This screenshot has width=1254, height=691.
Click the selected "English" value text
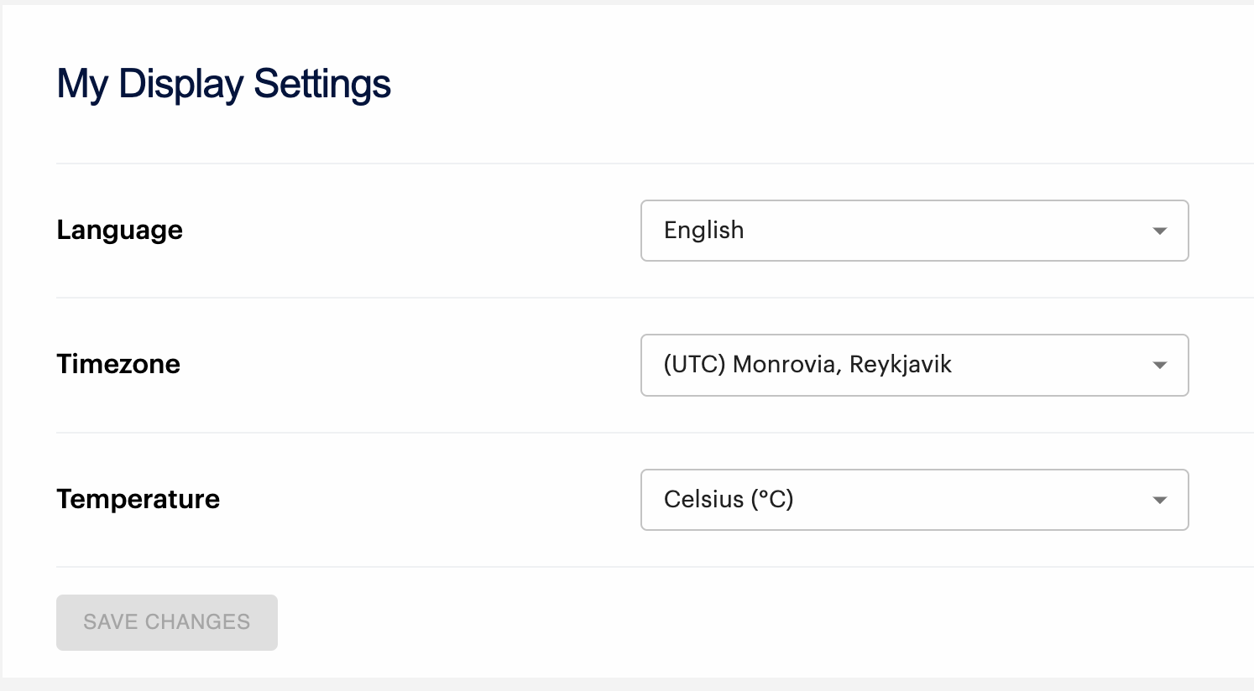coord(703,231)
